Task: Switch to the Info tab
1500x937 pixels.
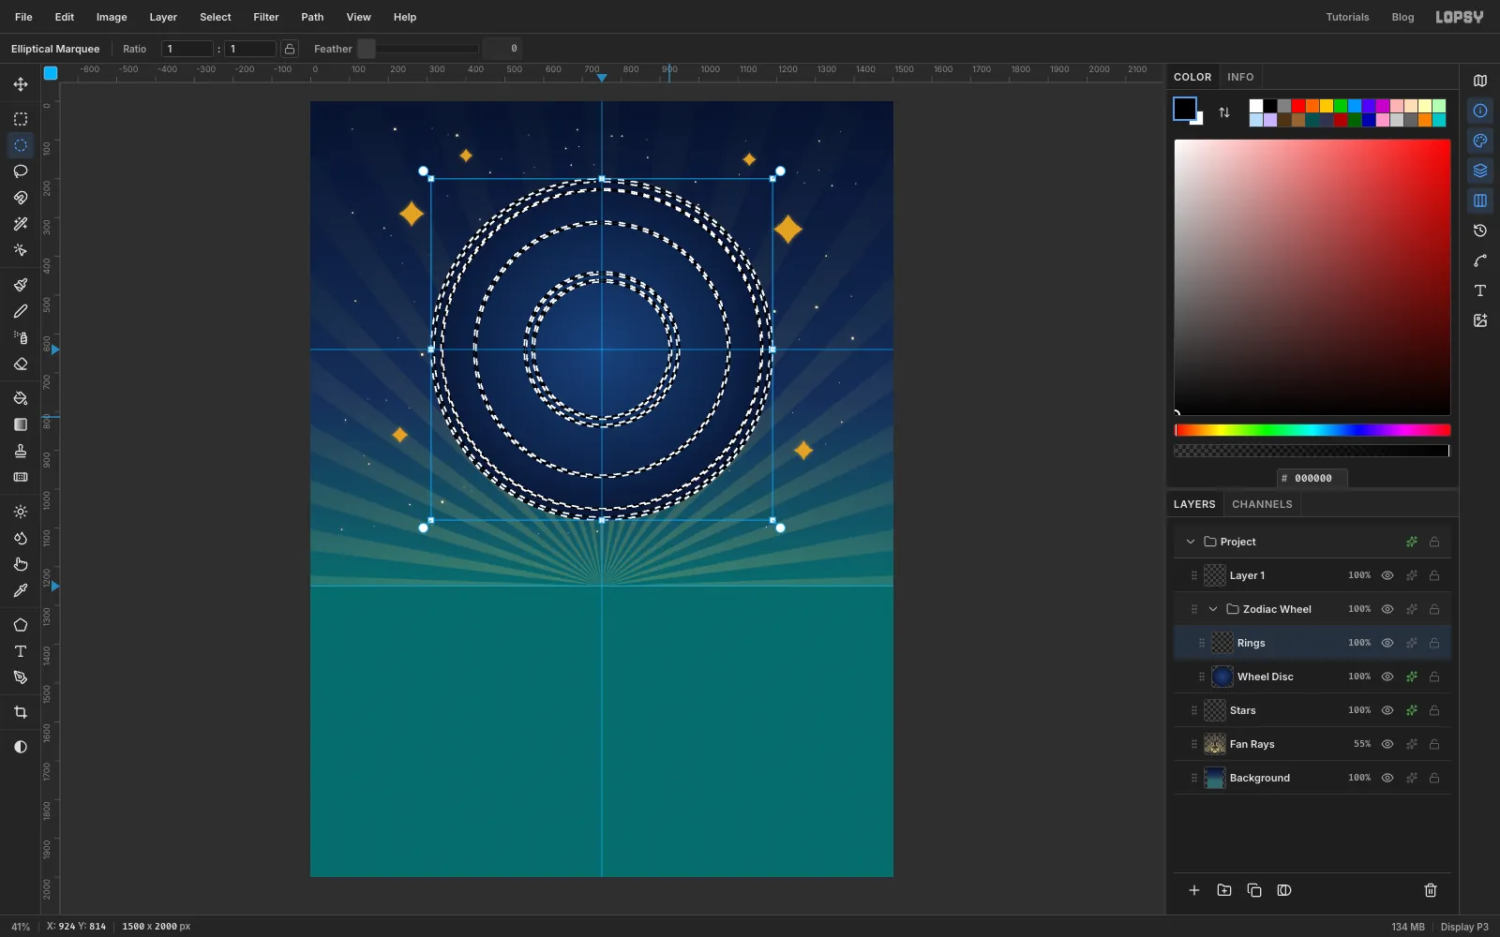Action: coord(1240,77)
